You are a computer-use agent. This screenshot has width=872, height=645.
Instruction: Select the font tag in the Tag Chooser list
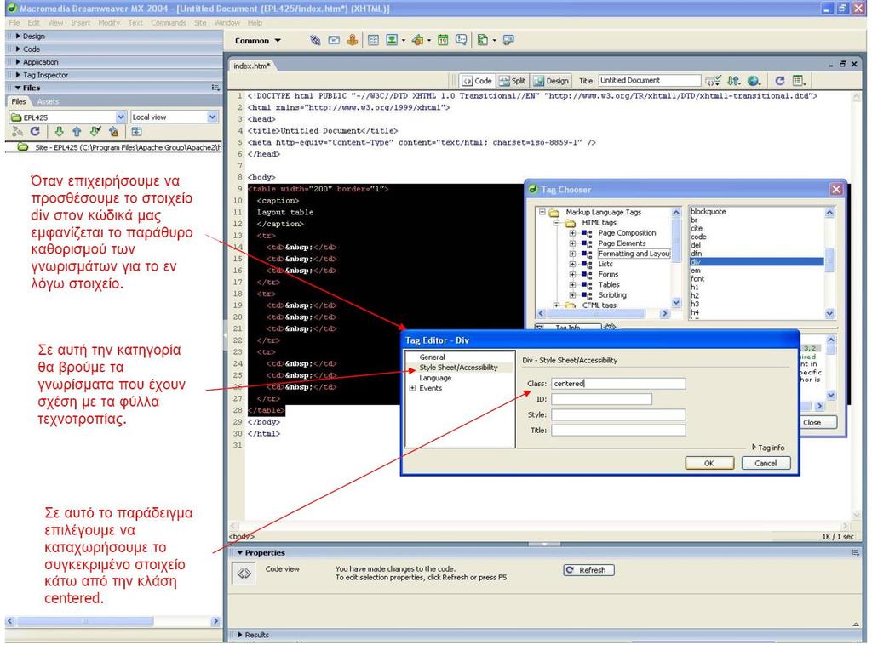[x=697, y=279]
